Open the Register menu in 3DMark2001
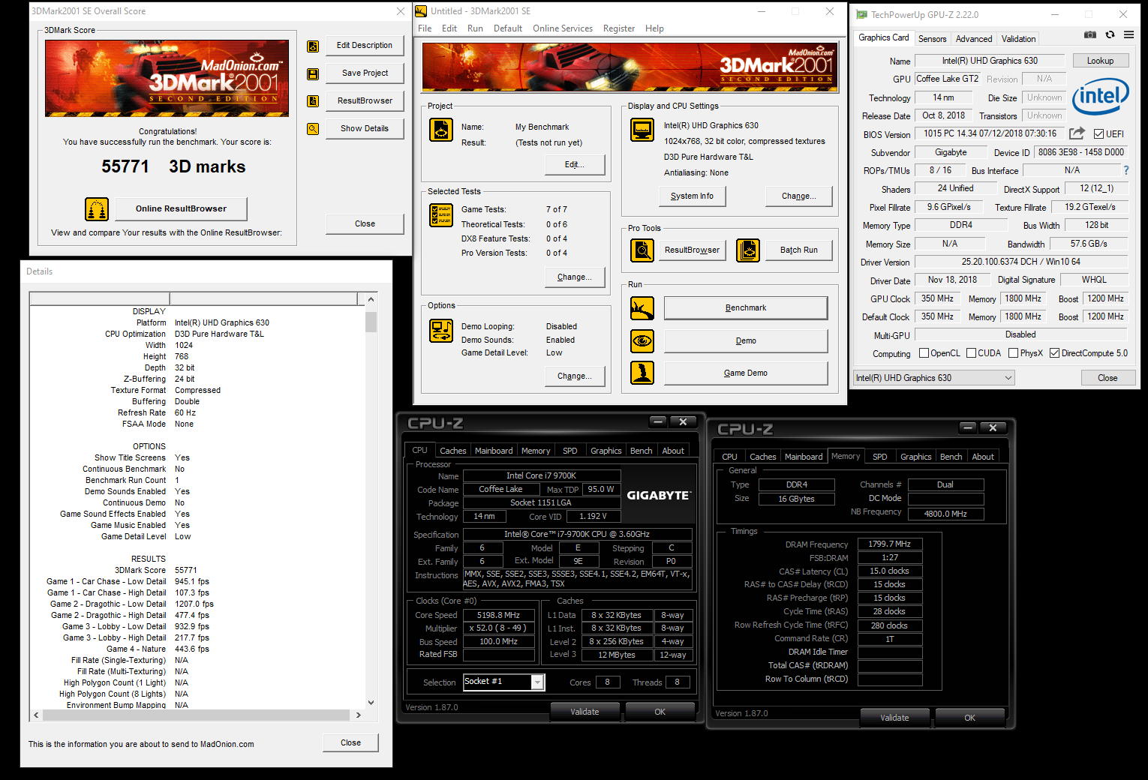The image size is (1148, 780). click(619, 28)
